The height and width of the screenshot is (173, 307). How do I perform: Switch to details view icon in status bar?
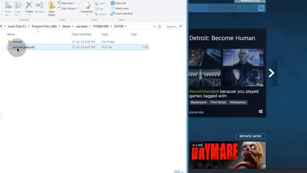[x=177, y=172]
